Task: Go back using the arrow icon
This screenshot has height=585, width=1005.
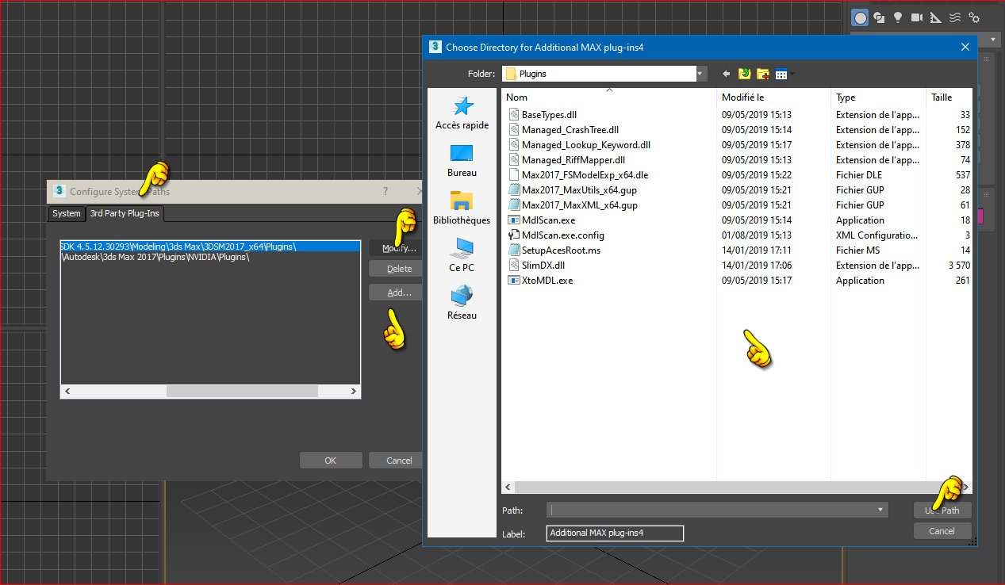Action: [x=726, y=74]
